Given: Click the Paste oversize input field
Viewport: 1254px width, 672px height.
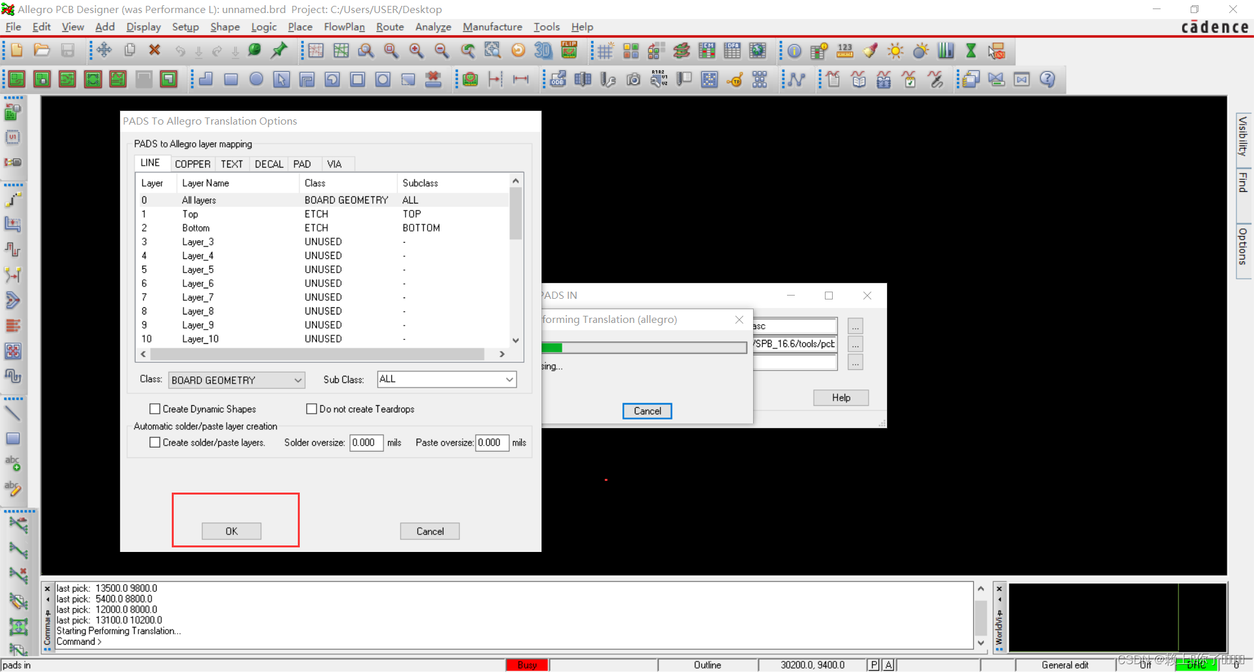Looking at the screenshot, I should (x=492, y=442).
